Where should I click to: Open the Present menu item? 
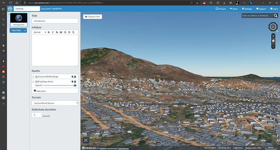click(220, 9)
